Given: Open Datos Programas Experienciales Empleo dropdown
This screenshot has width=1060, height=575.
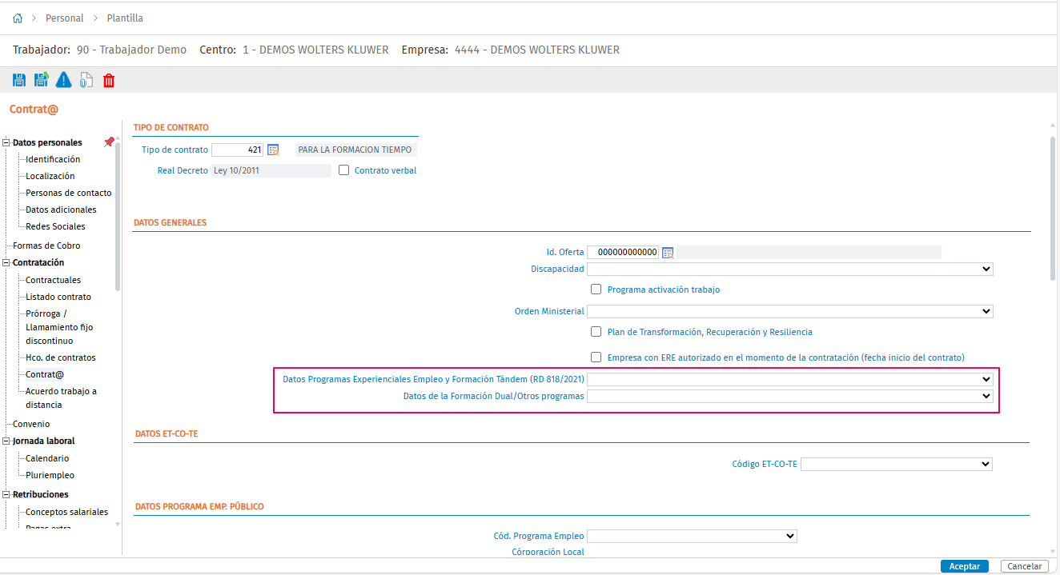Looking at the screenshot, I should (790, 379).
